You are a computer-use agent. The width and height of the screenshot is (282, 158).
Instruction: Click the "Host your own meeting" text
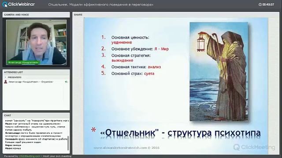coord(57,156)
